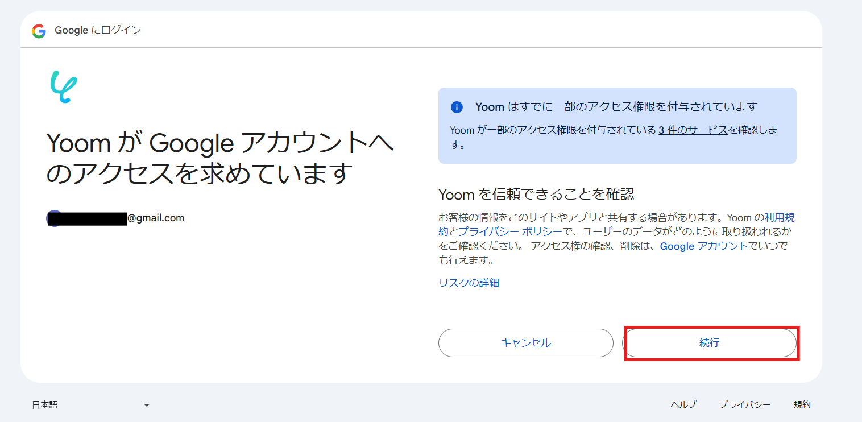
Task: Click the 続行 button
Action: tap(710, 343)
